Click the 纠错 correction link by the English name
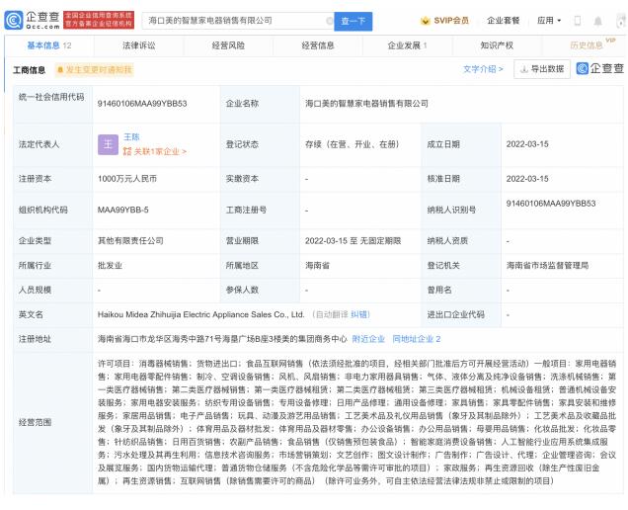Screen dimensions: 628x510 [360, 314]
